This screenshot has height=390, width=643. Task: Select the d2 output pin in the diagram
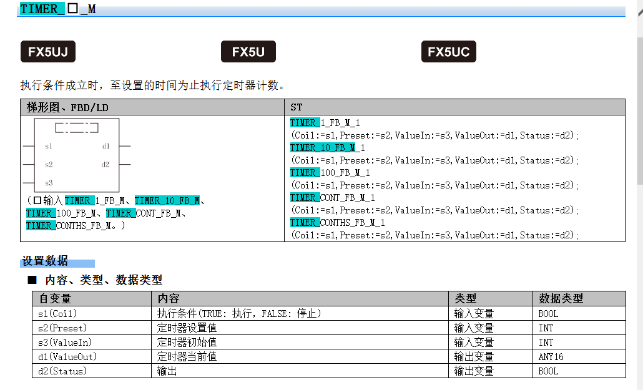point(106,165)
